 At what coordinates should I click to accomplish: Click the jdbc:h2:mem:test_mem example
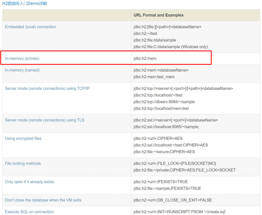[x=154, y=77]
